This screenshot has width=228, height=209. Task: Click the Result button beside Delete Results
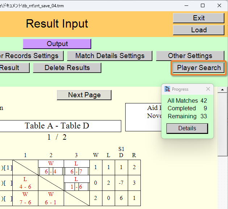[14, 68]
